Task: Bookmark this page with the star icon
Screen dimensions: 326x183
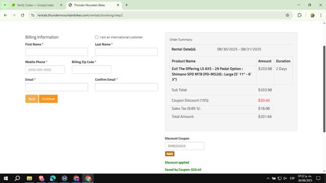Action: pos(287,15)
